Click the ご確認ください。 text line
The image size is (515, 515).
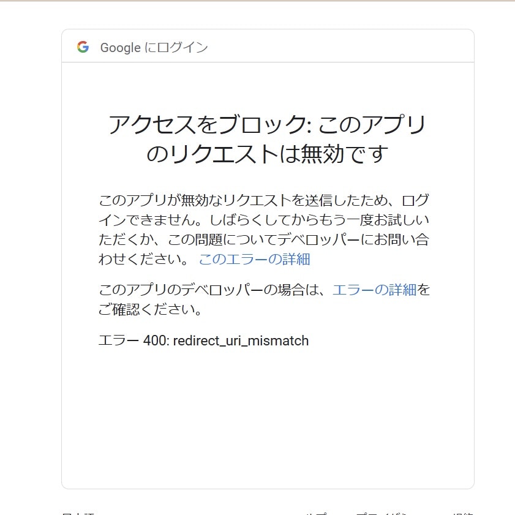(x=150, y=309)
